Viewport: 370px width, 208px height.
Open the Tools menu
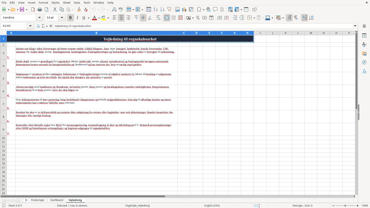[87, 2]
